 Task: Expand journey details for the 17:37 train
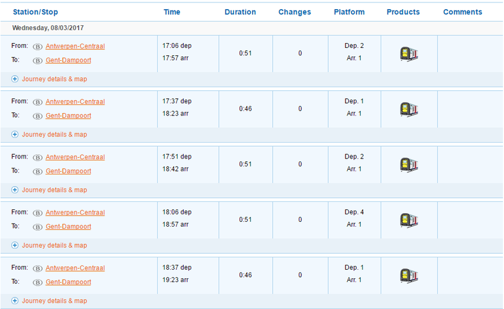pyautogui.click(x=54, y=135)
